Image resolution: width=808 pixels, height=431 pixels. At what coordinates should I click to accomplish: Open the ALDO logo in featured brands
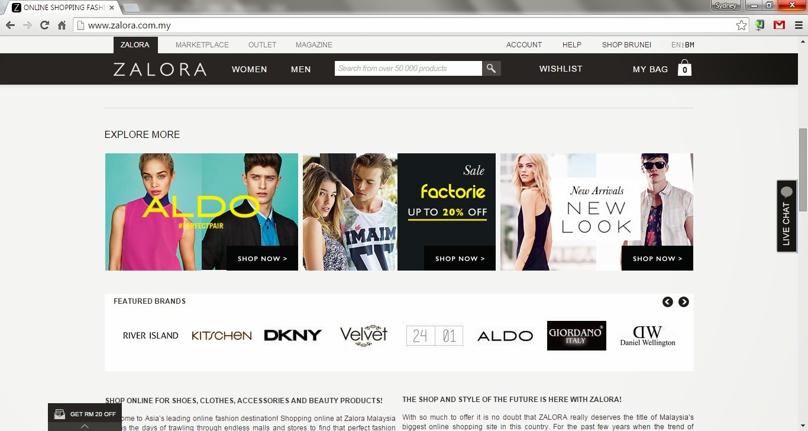(x=505, y=336)
